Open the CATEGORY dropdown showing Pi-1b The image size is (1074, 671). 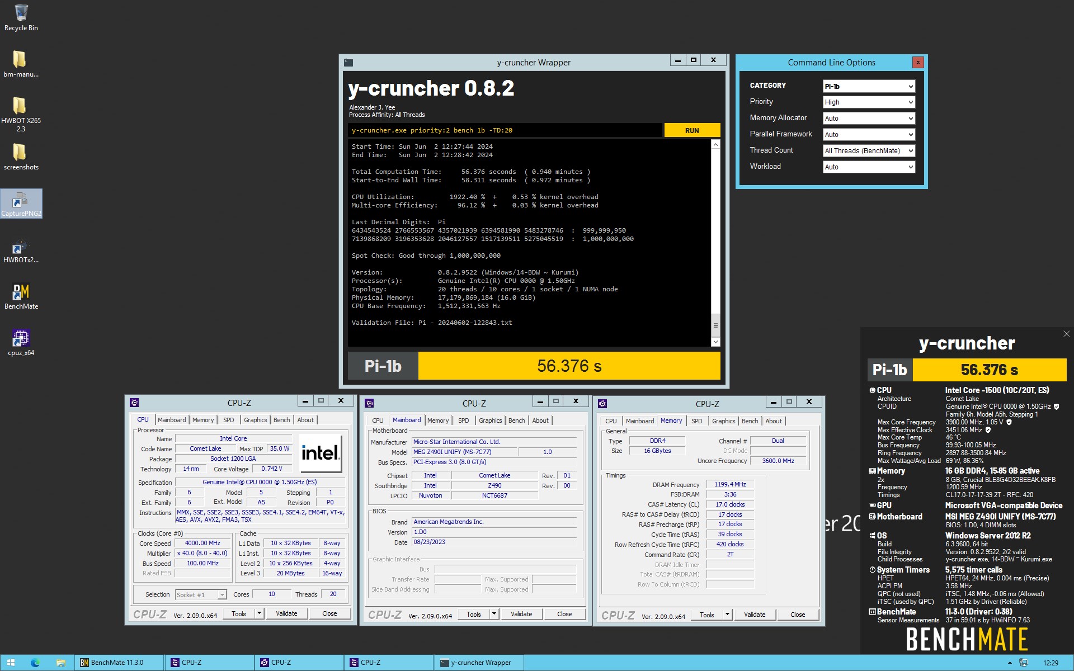coord(869,86)
